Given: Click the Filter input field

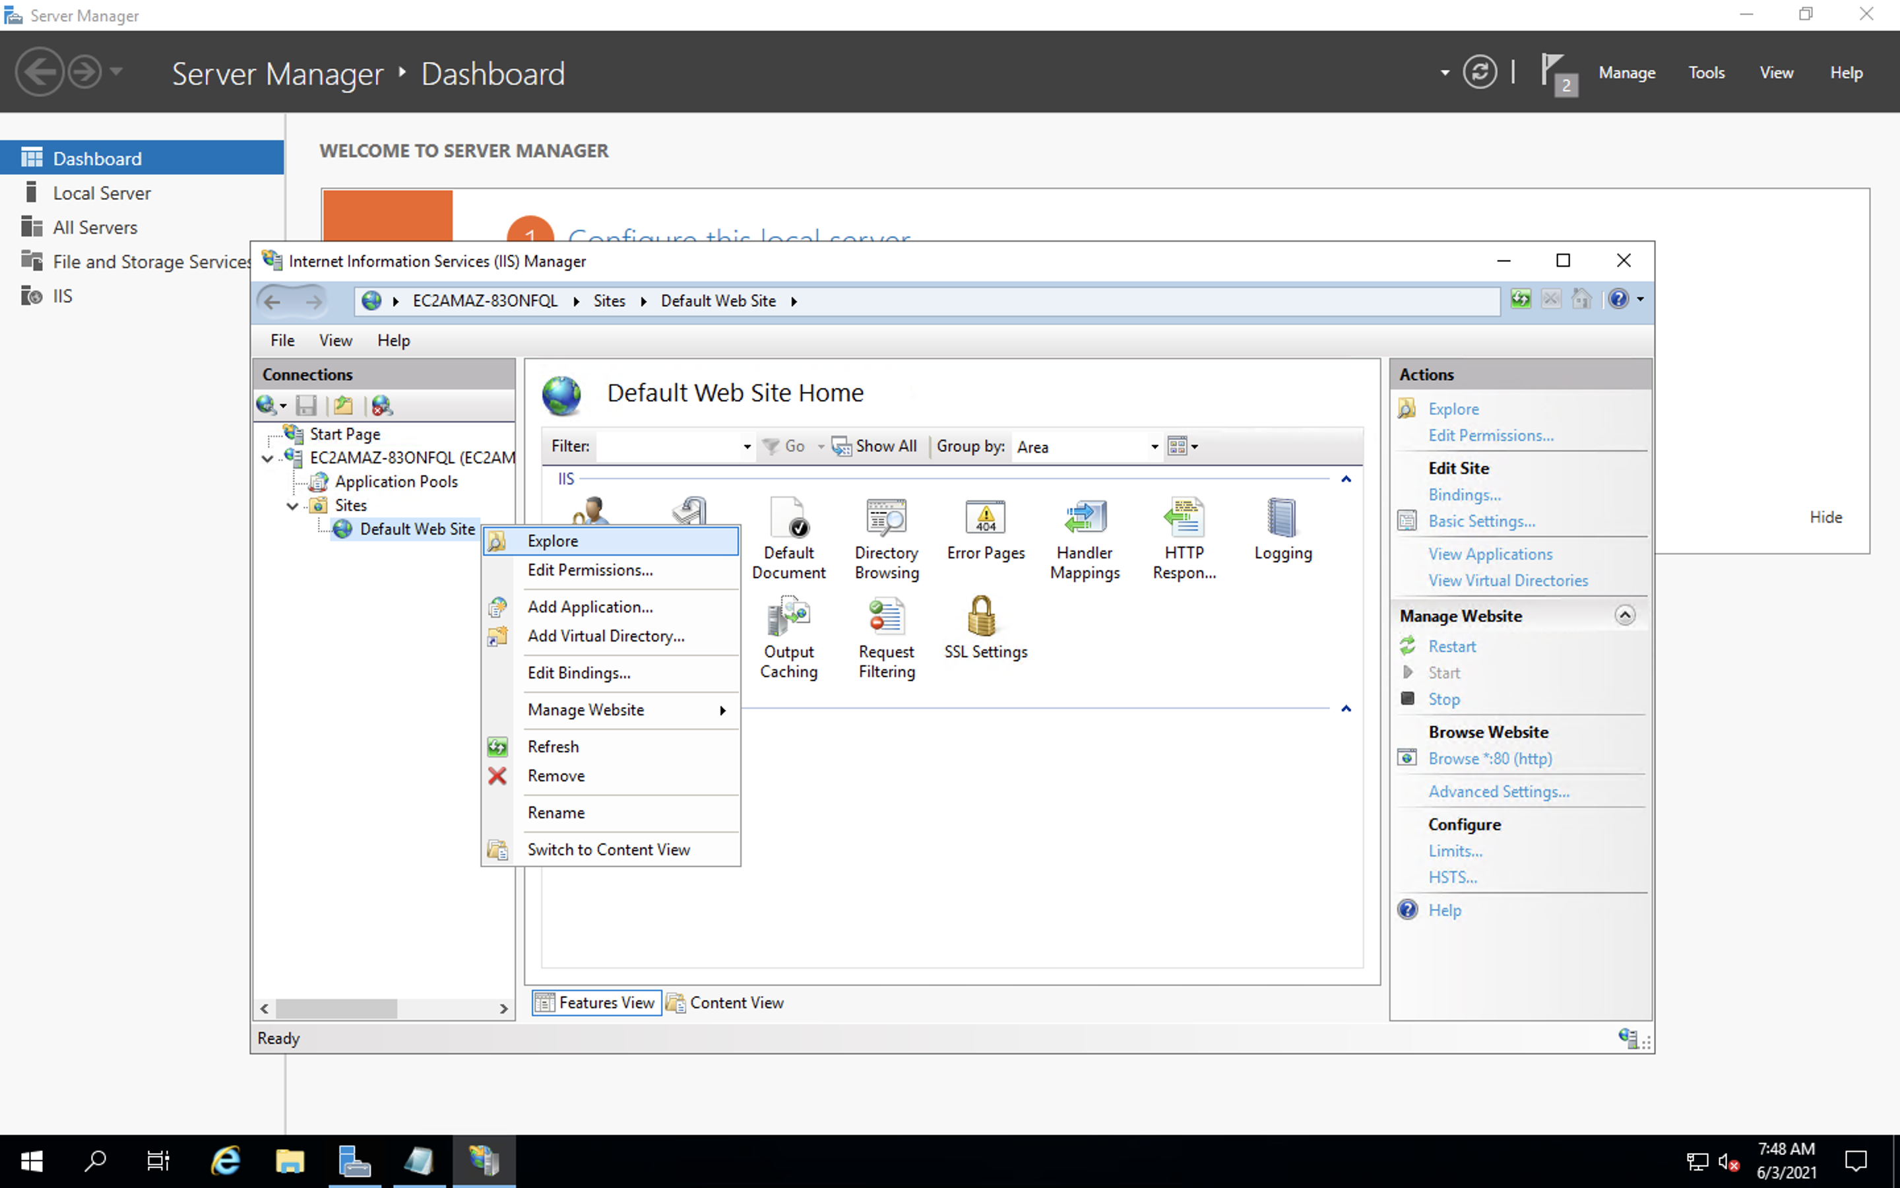Looking at the screenshot, I should point(668,447).
